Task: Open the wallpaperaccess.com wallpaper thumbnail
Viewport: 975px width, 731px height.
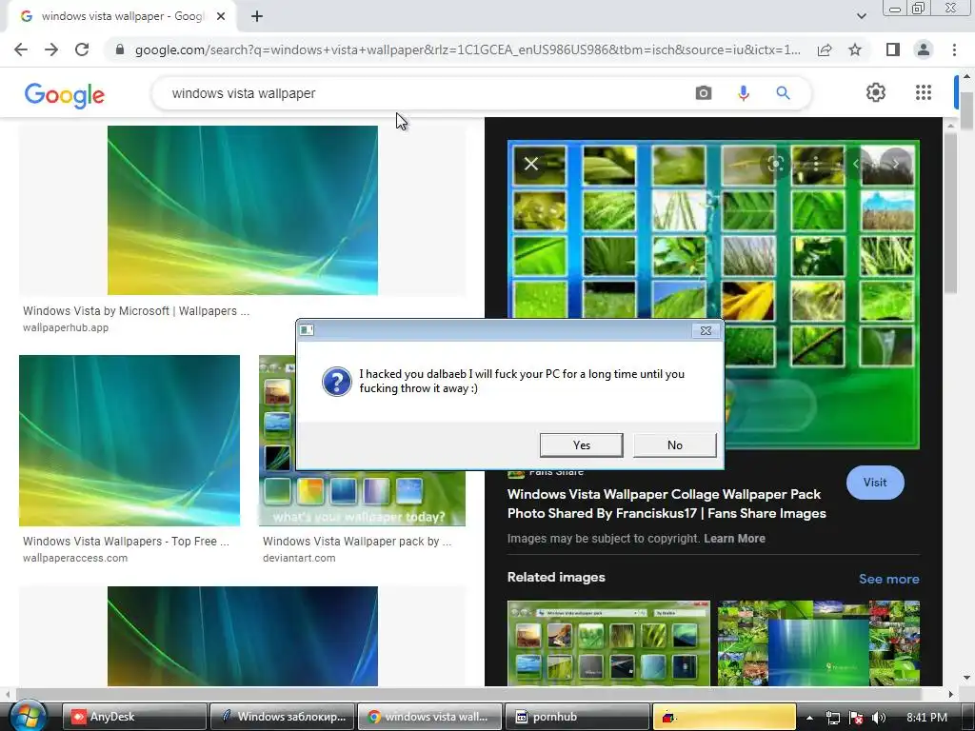Action: [x=129, y=440]
